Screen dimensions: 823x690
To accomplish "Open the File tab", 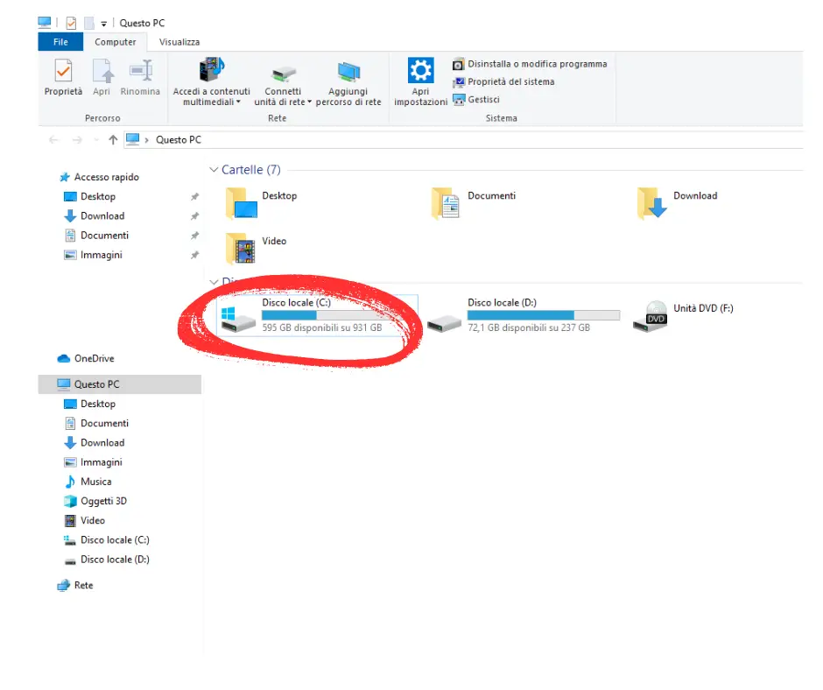I will point(60,42).
